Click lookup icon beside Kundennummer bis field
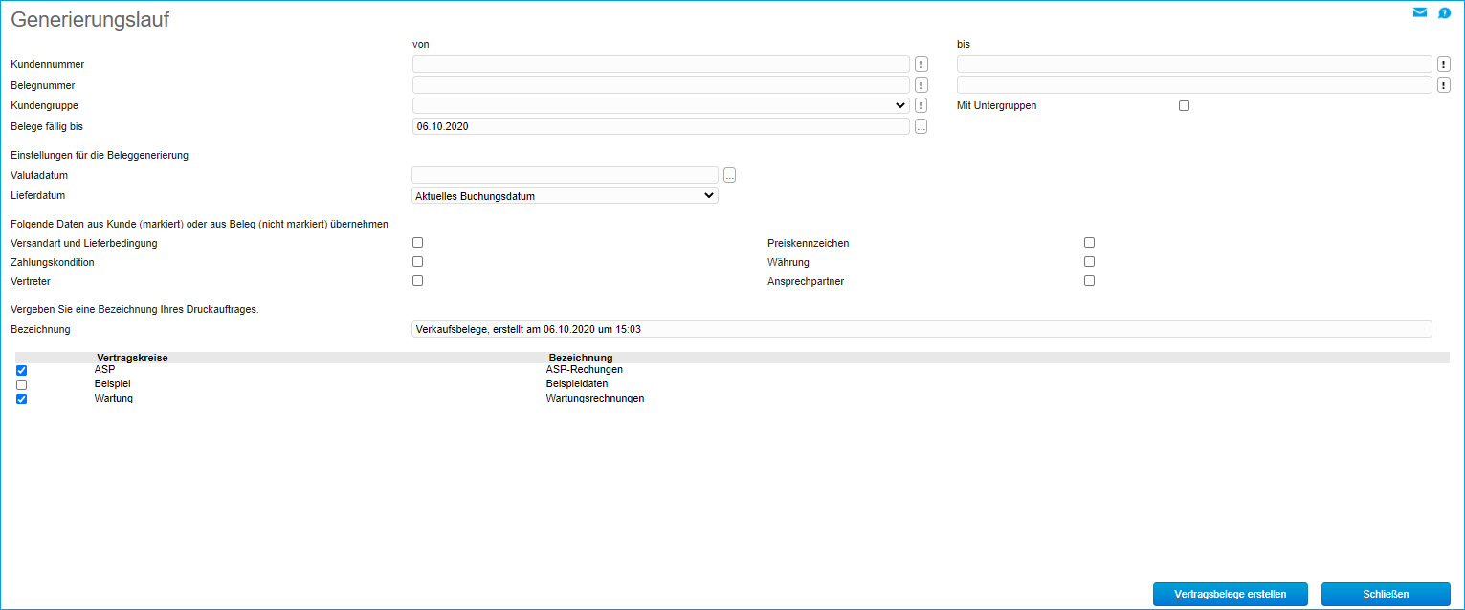The height and width of the screenshot is (610, 1465). [1444, 64]
